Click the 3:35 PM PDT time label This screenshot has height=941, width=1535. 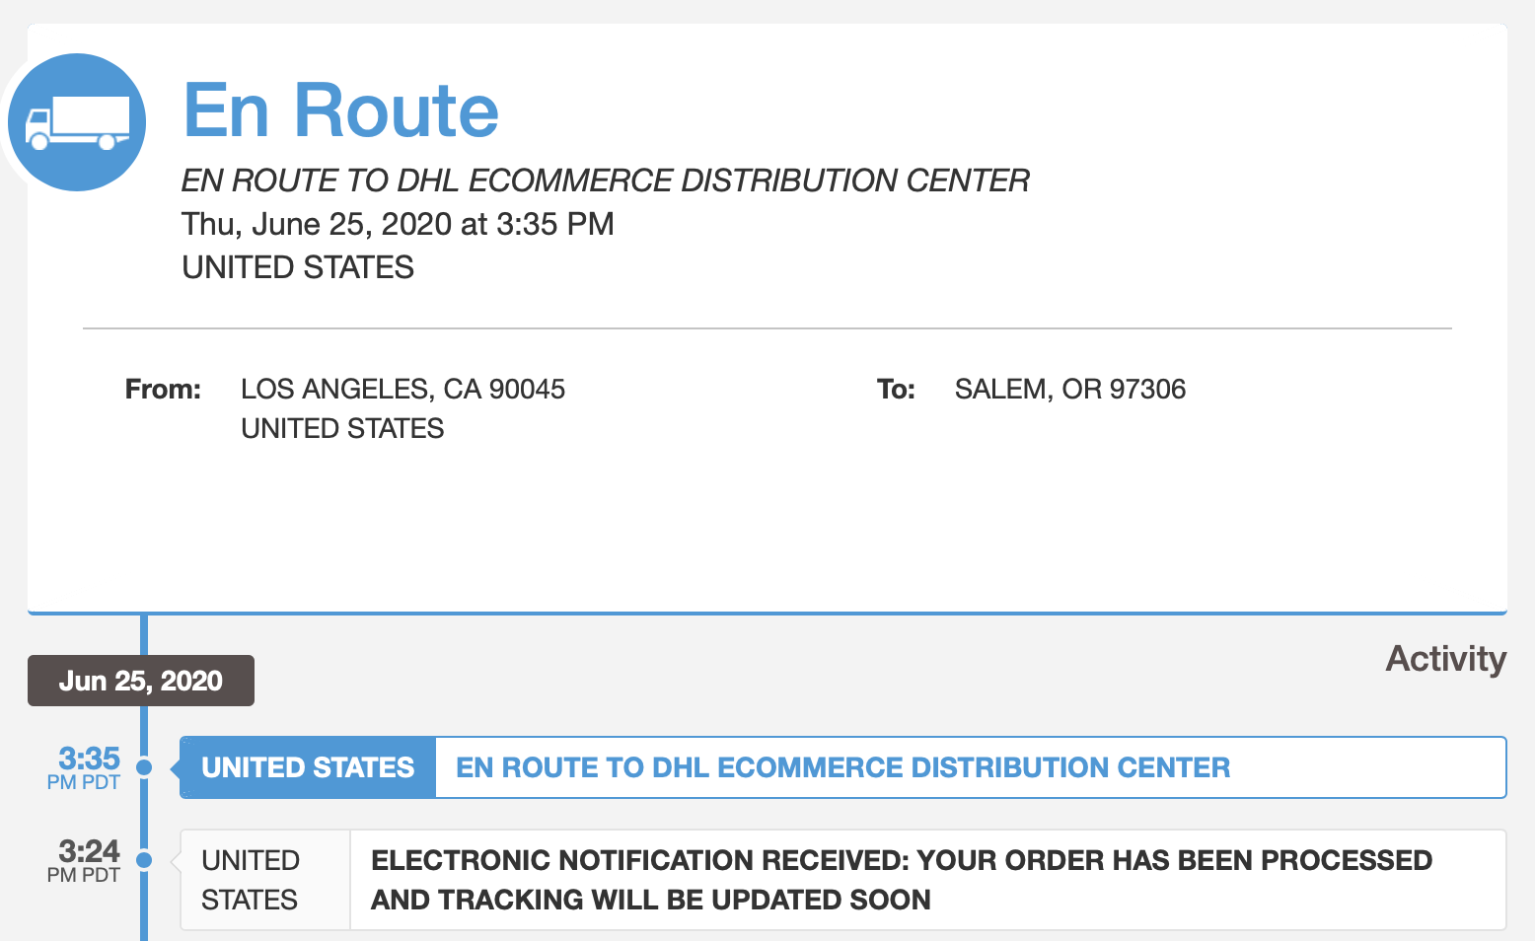point(87,767)
